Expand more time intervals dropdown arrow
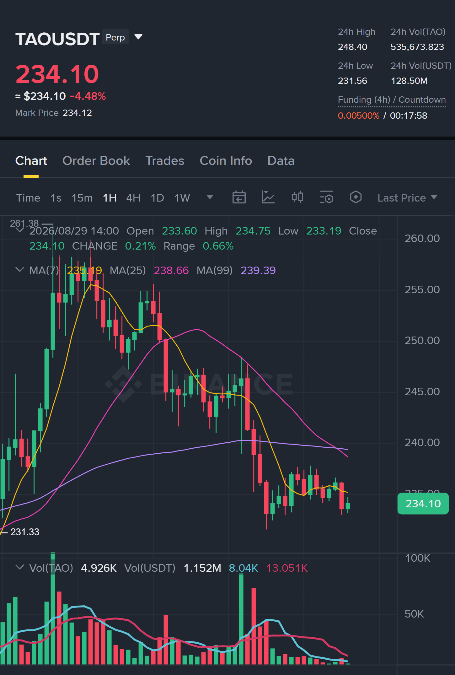 (210, 197)
